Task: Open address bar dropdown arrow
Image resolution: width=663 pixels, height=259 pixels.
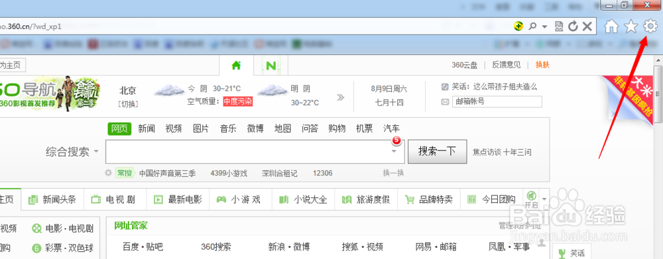Action: (544, 26)
